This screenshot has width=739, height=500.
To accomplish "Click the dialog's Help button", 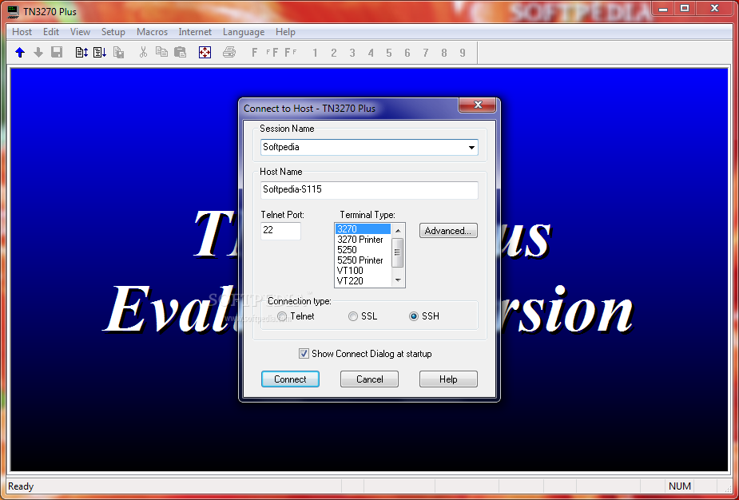I will (448, 379).
